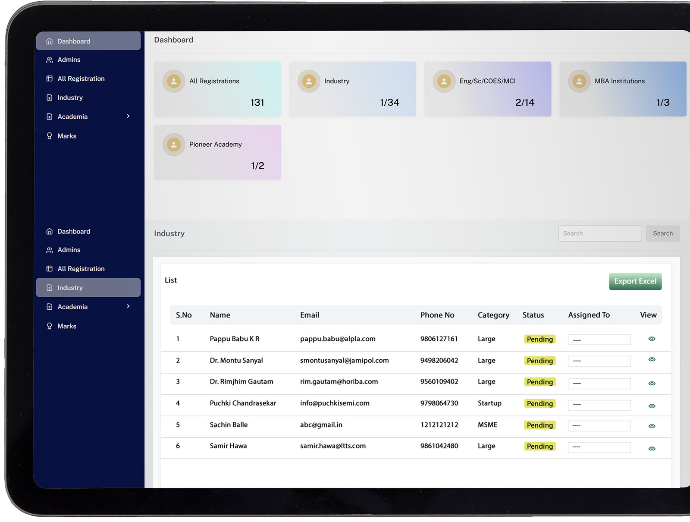Viewport: 690px width, 522px height.
Task: Select the Industry document icon in sidebar
Action: click(49, 97)
